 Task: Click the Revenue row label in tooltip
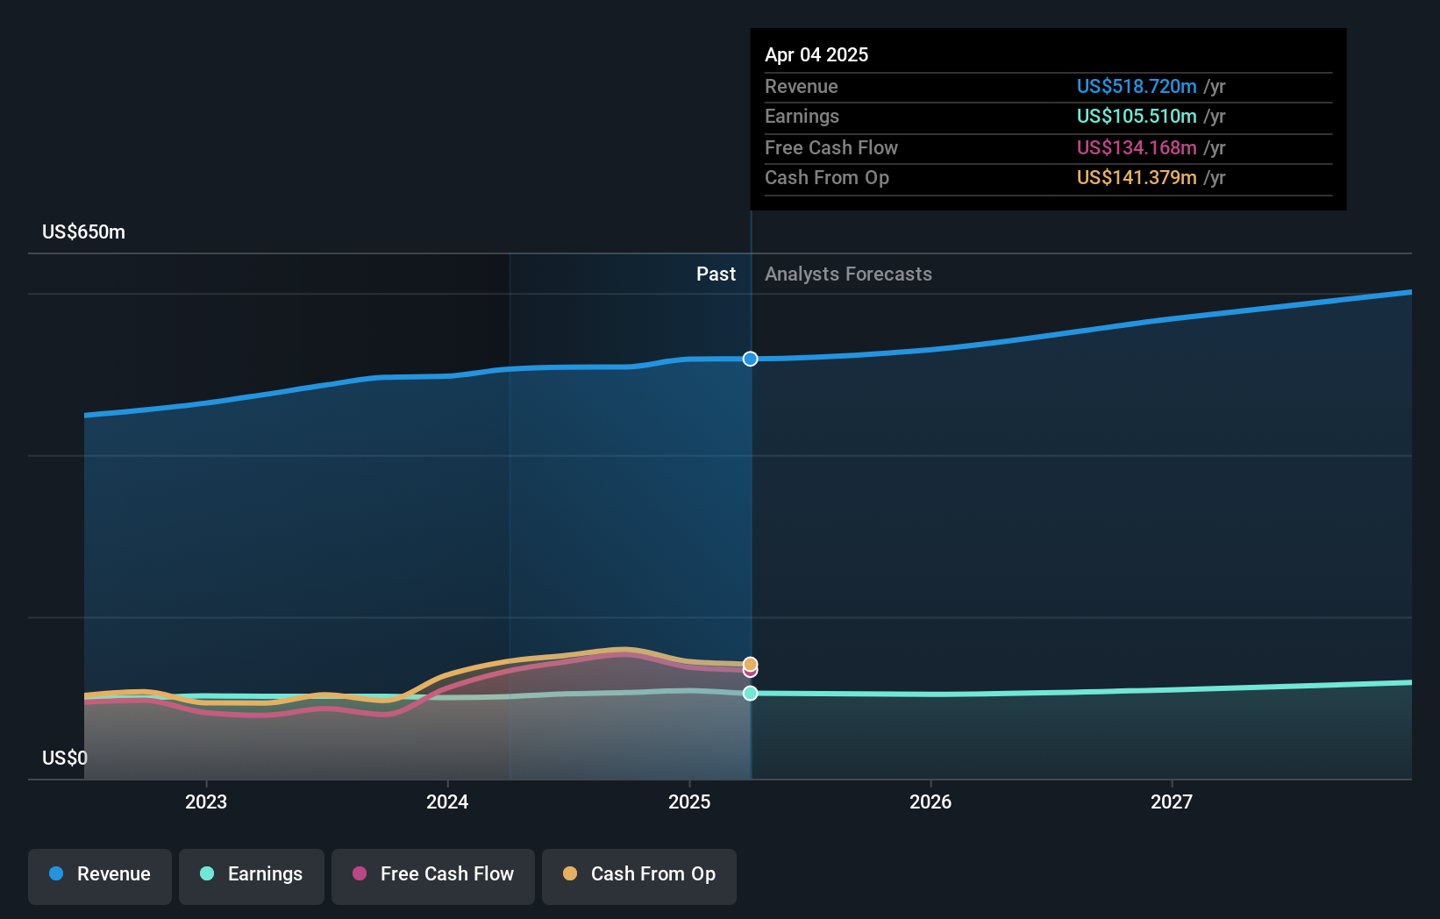[802, 87]
